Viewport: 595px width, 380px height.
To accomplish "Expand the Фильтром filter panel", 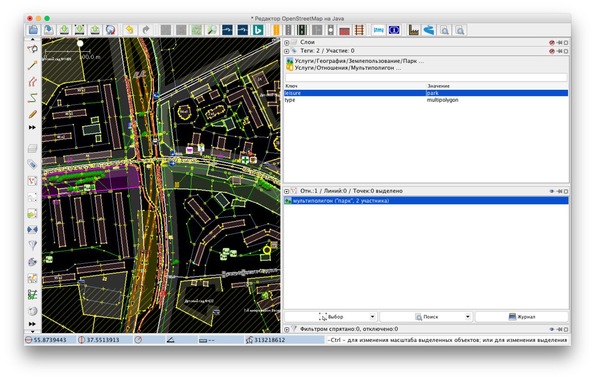I will [x=287, y=329].
